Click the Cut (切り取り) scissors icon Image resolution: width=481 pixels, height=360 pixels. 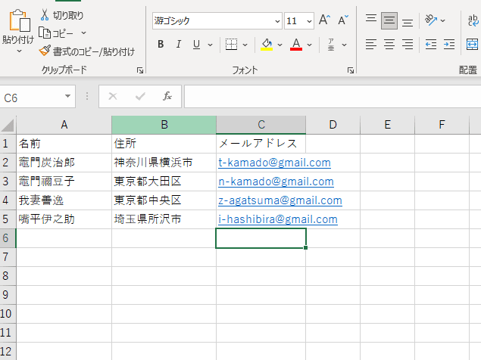(x=44, y=14)
